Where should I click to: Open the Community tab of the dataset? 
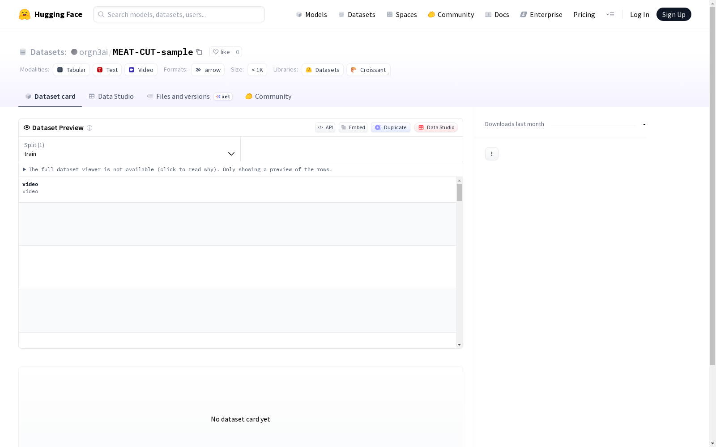(268, 97)
